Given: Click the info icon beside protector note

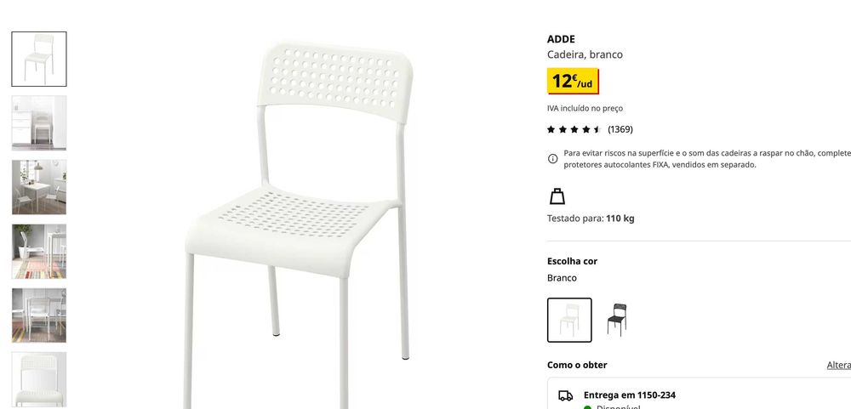Looking at the screenshot, I should pyautogui.click(x=552, y=158).
